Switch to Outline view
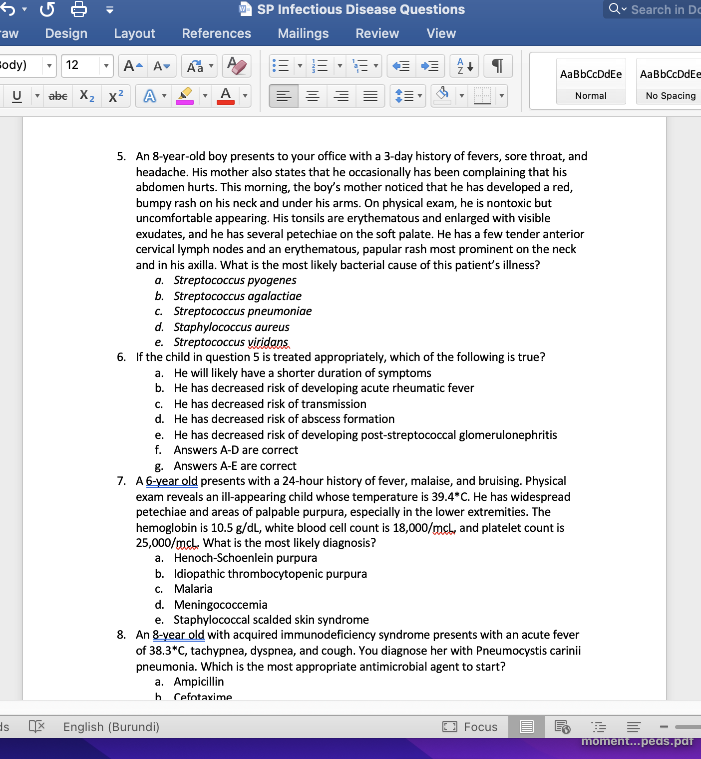This screenshot has height=759, width=701. point(598,727)
